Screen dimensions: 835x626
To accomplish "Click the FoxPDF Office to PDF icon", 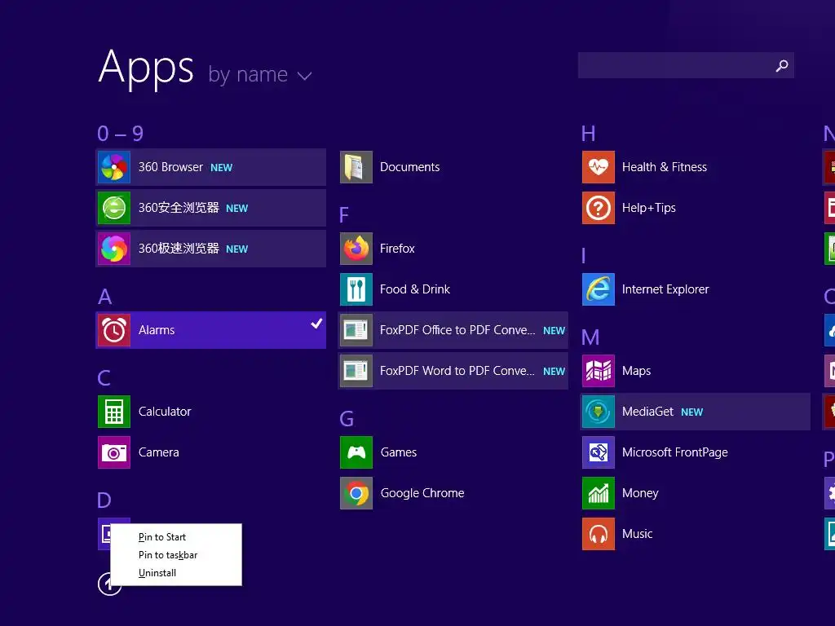I will click(x=356, y=330).
